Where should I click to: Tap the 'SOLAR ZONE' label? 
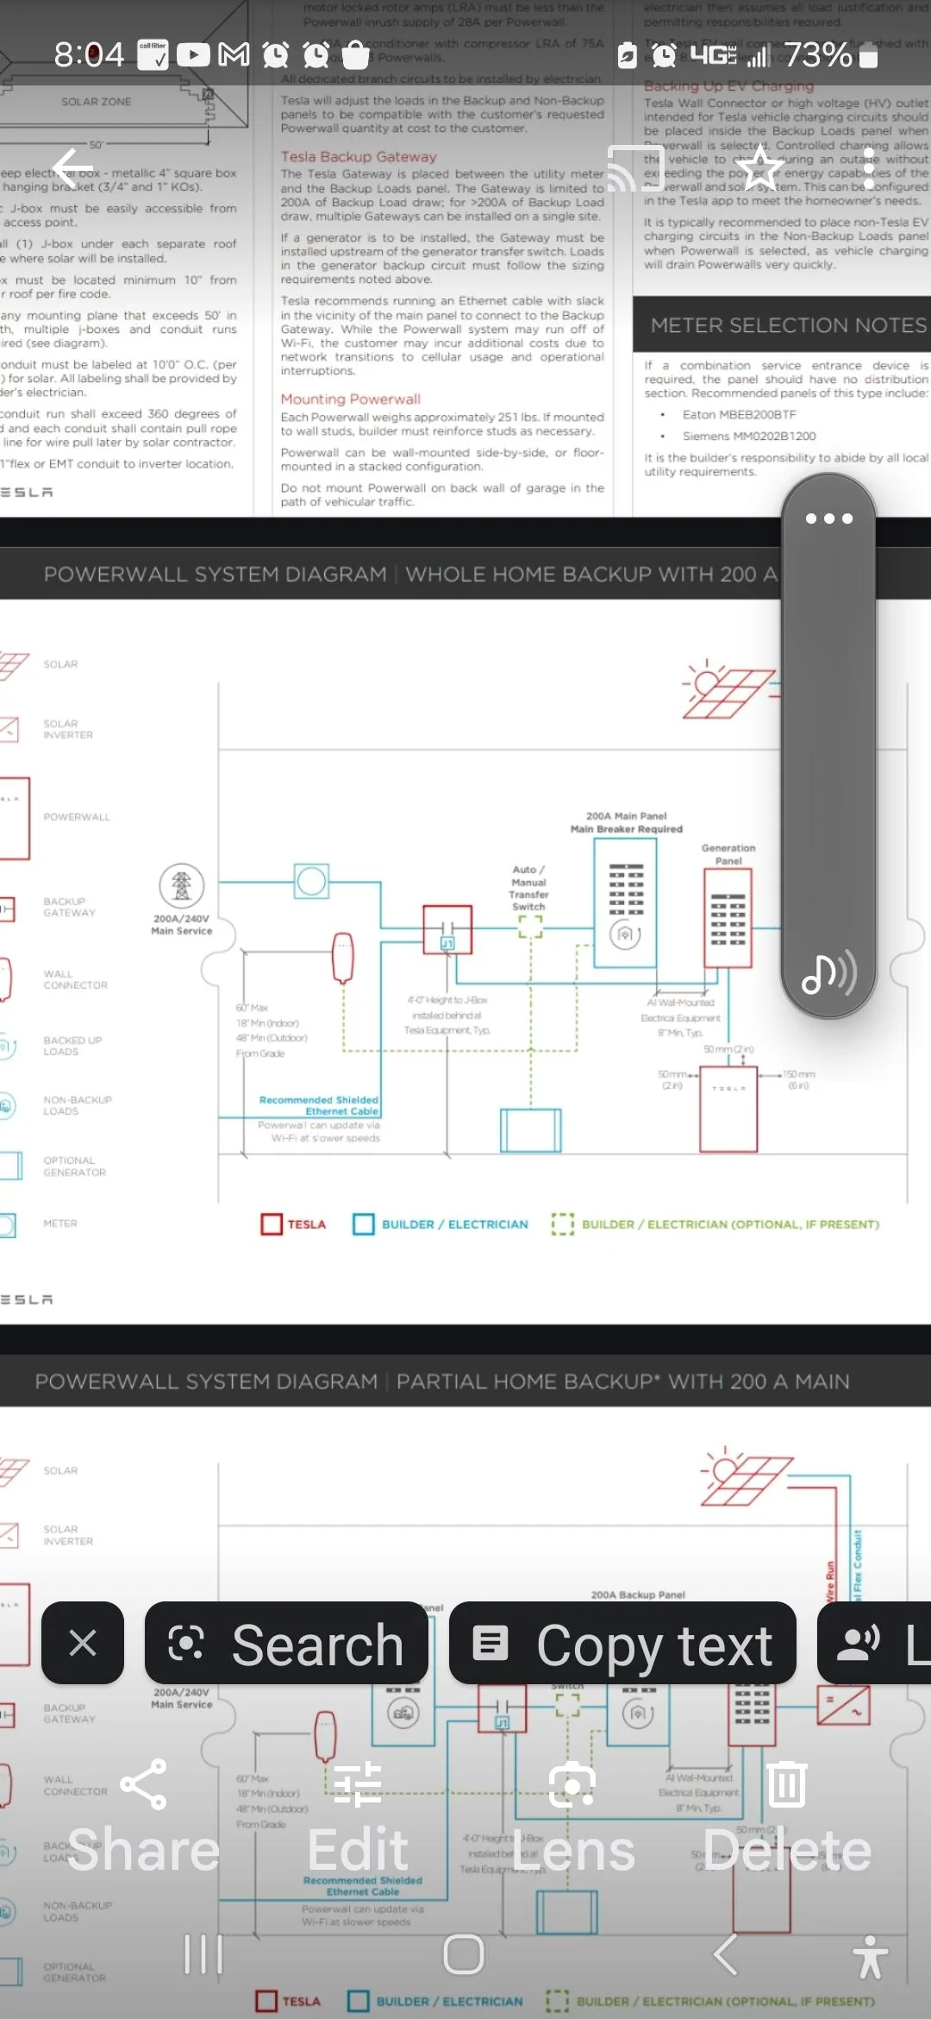pos(97,102)
